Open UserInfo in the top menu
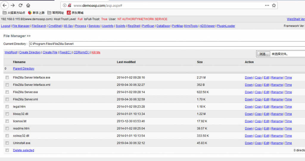Viewport: 305px width, 161px height. 108,26
